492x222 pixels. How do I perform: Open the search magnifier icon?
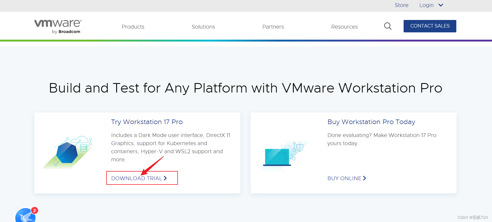[388, 26]
